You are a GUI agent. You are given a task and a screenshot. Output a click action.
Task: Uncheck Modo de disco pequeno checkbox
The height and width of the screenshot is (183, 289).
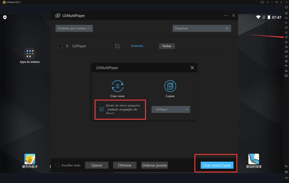pyautogui.click(x=102, y=109)
